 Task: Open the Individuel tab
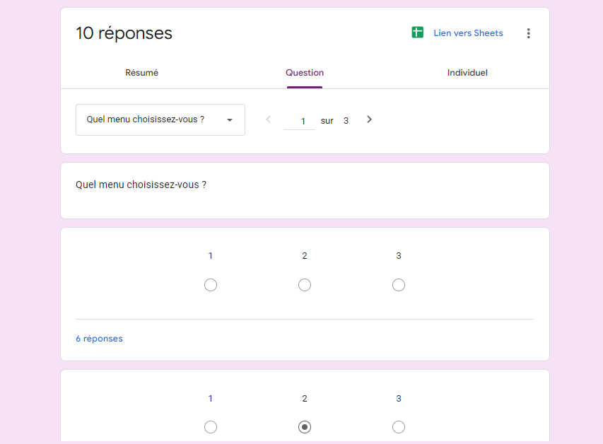[x=467, y=73]
